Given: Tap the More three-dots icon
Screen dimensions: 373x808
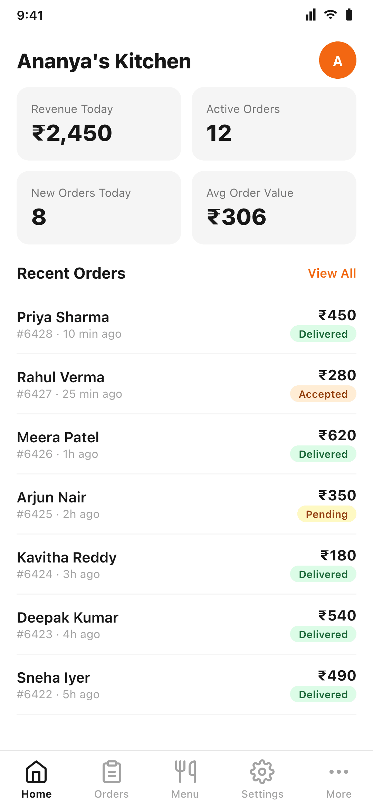Looking at the screenshot, I should 339,772.
